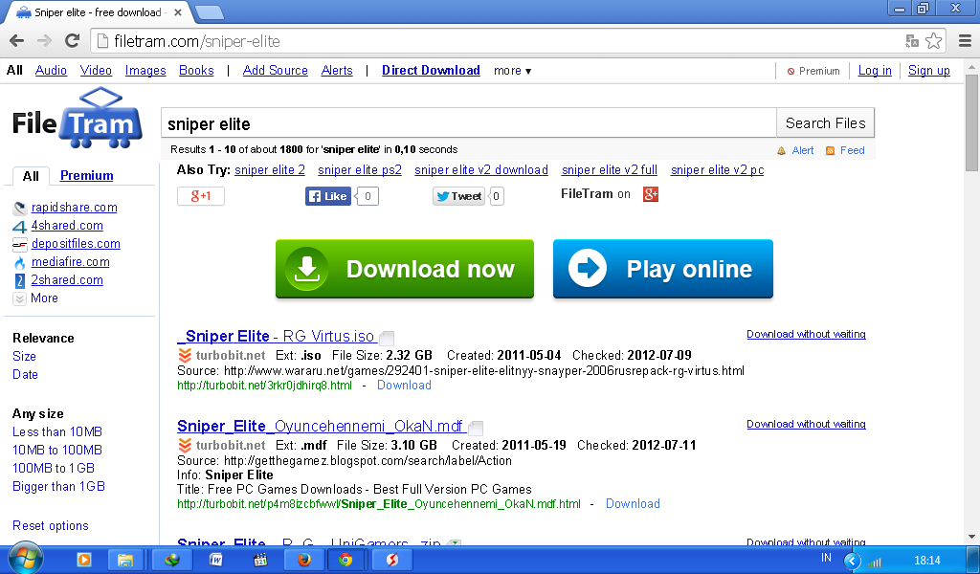Open the Word taskbar icon
980x574 pixels.
coord(215,560)
